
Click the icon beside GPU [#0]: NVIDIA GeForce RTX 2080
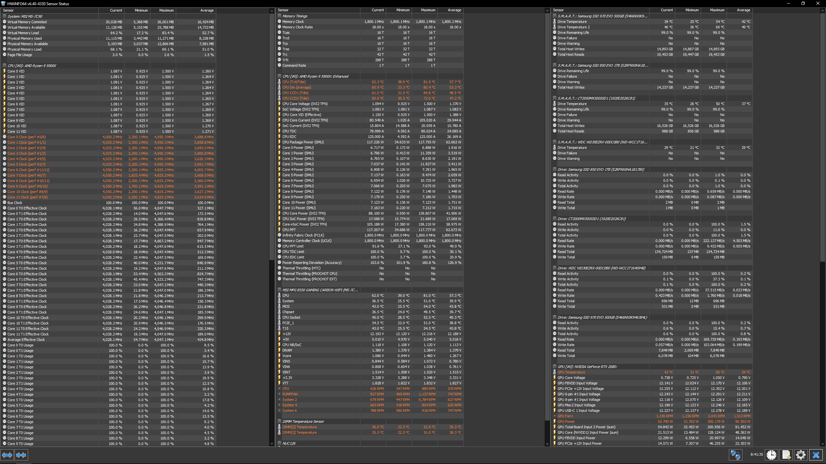(x=555, y=367)
